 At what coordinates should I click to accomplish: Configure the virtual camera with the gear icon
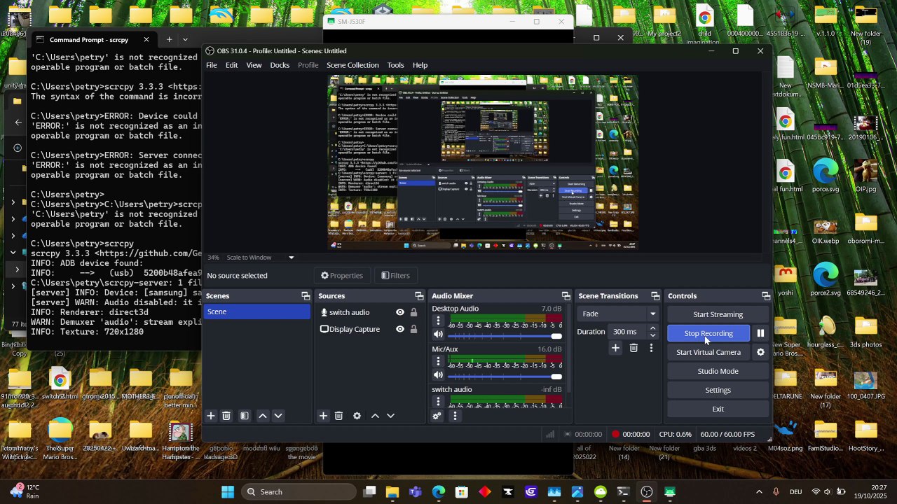(x=760, y=352)
